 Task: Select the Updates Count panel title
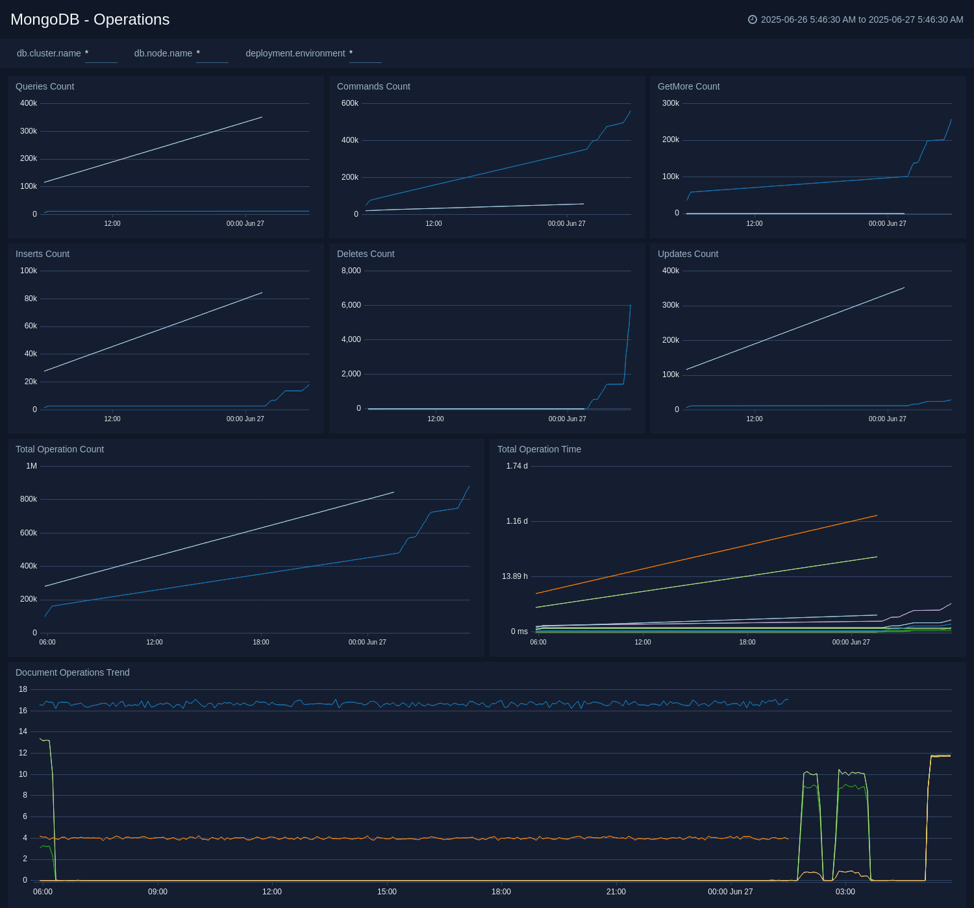click(688, 254)
